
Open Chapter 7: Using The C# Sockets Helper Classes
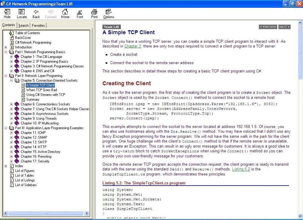click(55, 109)
